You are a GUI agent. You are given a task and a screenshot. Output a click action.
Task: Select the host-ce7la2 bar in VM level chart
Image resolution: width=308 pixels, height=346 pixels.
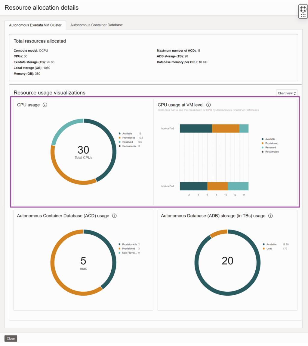(214, 128)
